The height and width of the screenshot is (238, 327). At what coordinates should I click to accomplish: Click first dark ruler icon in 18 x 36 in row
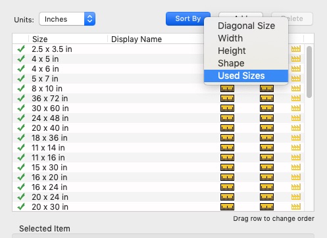point(227,138)
